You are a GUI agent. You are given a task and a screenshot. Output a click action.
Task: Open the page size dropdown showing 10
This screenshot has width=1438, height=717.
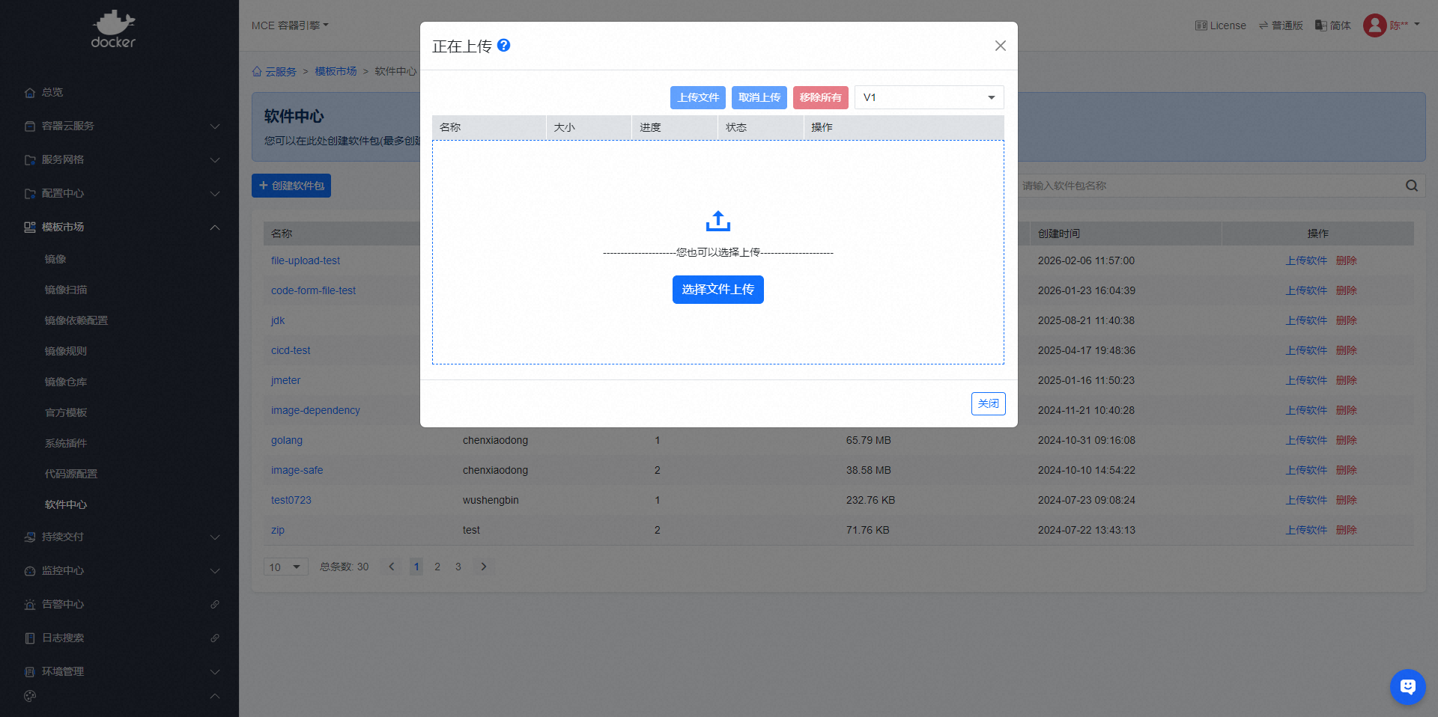point(285,567)
